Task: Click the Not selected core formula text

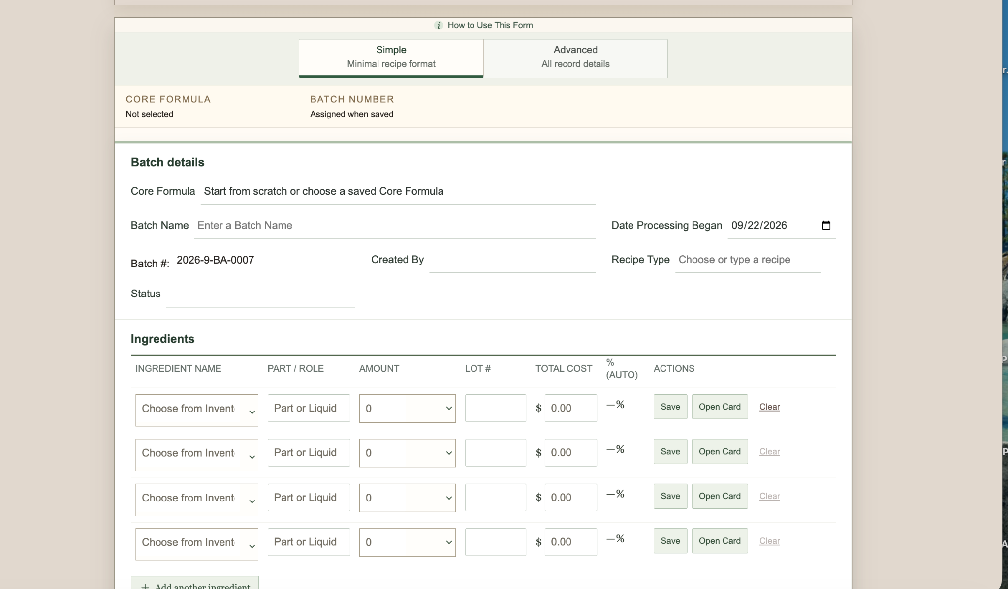Action: pos(149,114)
